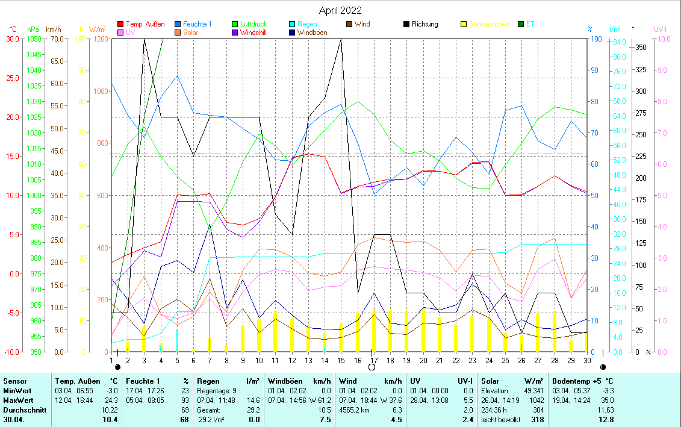Click the April 2022 chart title
This screenshot has width=681, height=427.
[340, 10]
